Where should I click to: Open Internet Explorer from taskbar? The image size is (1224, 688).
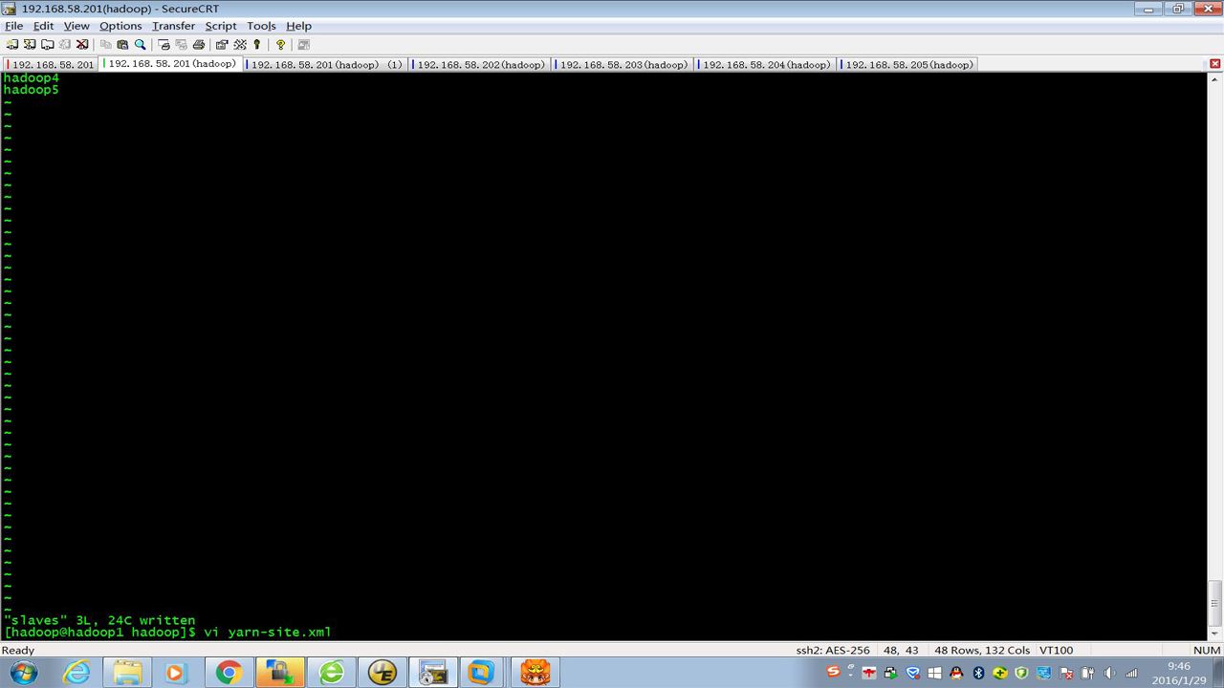pos(76,673)
